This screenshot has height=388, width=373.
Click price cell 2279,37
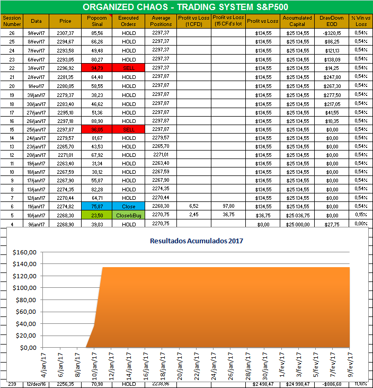(65, 95)
